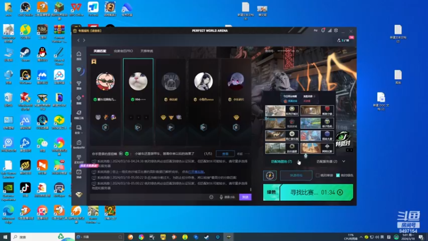This screenshot has height=241, width=428.
Task: Toggle the bottom-right map tile
Action: (x=317, y=148)
